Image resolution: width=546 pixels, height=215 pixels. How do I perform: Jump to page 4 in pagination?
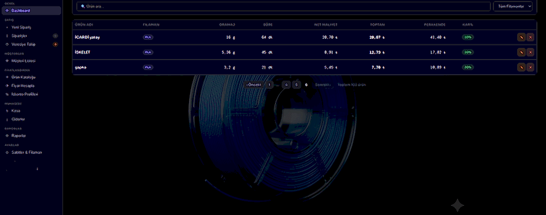tap(286, 85)
